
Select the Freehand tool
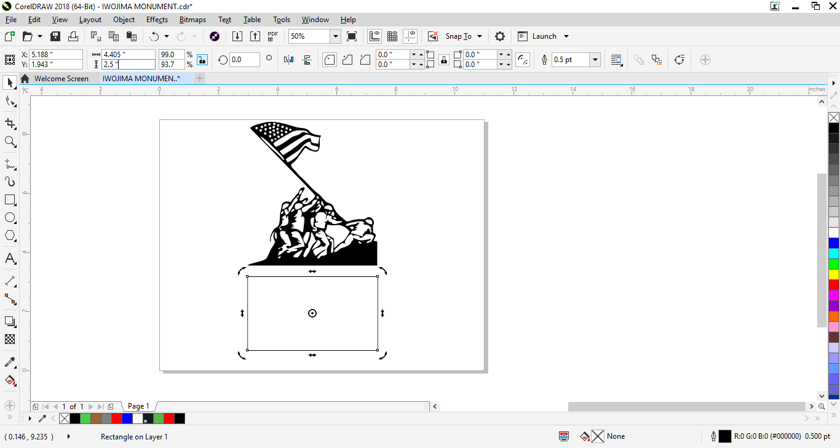10,164
